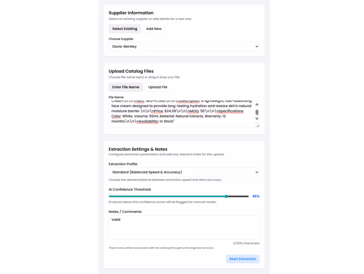Click the Extraction Profile dropdown chevron
Screen dimensions: 364x274
pos(256,172)
